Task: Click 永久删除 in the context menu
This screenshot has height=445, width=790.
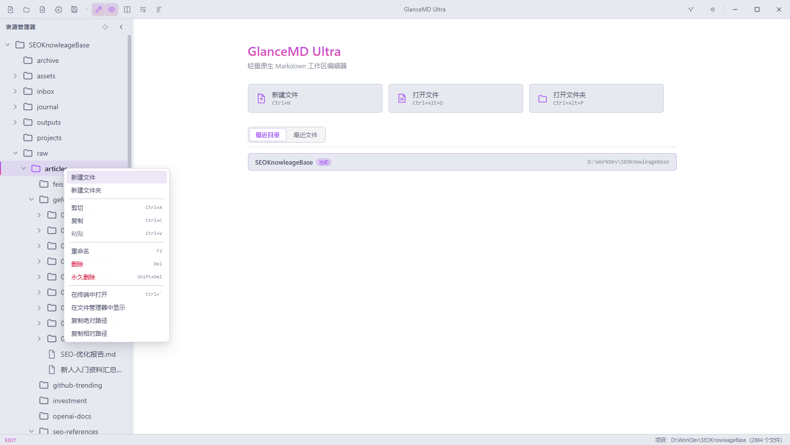Action: 117,277
